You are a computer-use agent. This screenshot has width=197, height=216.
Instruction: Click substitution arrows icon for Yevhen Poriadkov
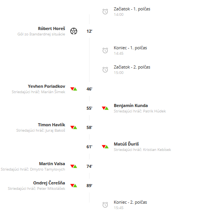pyautogui.click(x=74, y=89)
